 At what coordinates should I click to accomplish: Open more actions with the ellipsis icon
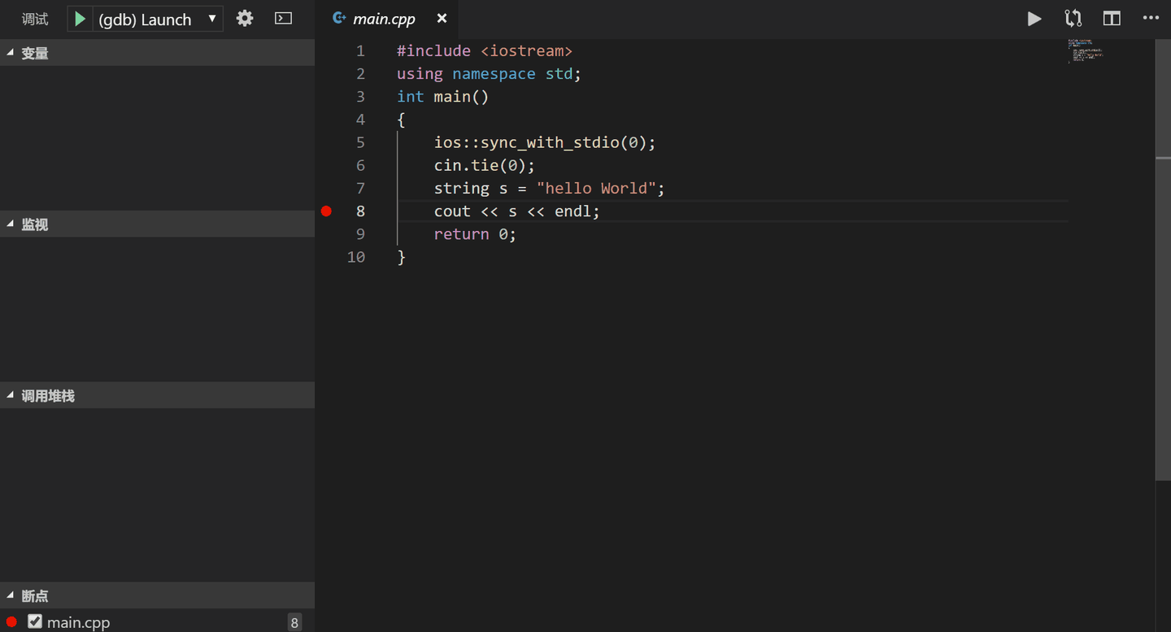(1151, 18)
